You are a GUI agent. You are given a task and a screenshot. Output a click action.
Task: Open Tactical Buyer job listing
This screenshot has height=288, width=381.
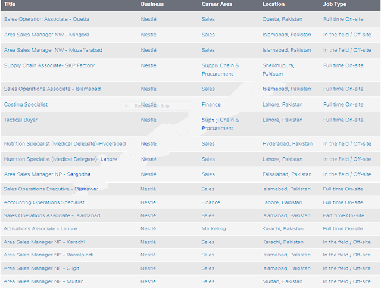pyautogui.click(x=21, y=120)
